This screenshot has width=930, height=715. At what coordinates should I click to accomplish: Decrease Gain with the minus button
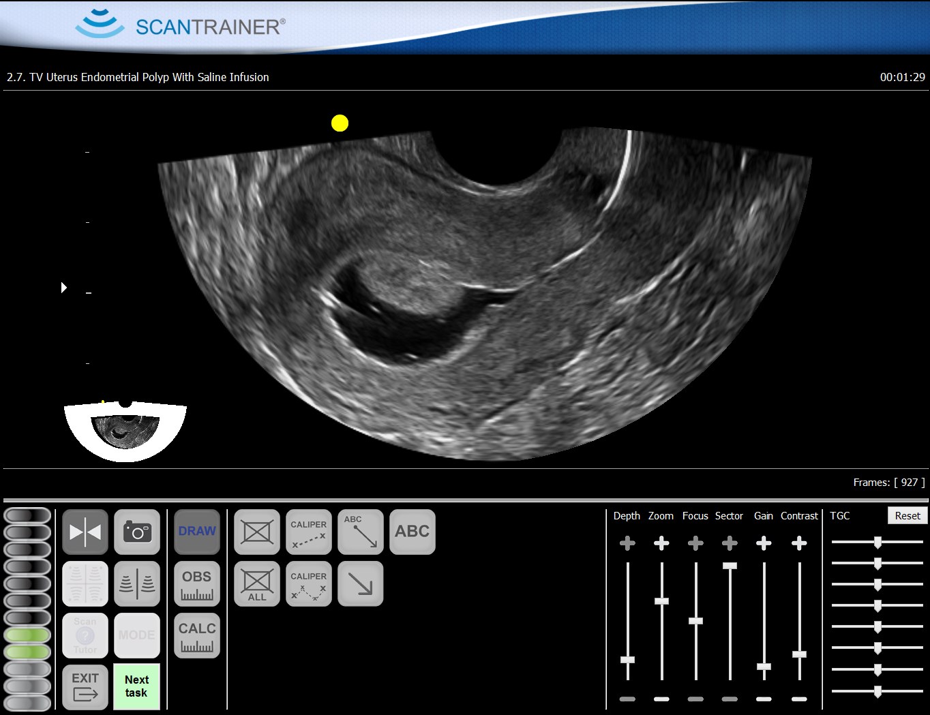click(x=764, y=699)
